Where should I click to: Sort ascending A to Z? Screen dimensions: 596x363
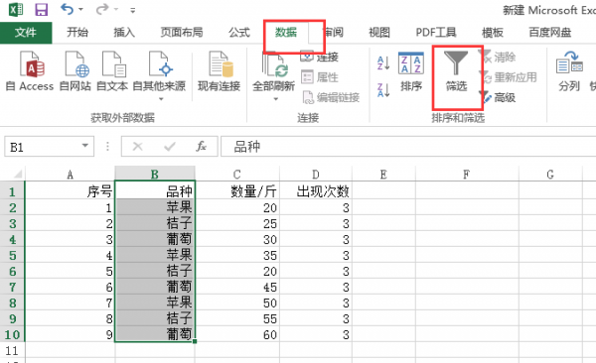[x=383, y=63]
